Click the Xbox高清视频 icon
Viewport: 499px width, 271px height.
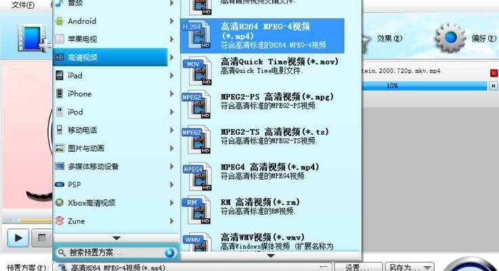coord(59,203)
